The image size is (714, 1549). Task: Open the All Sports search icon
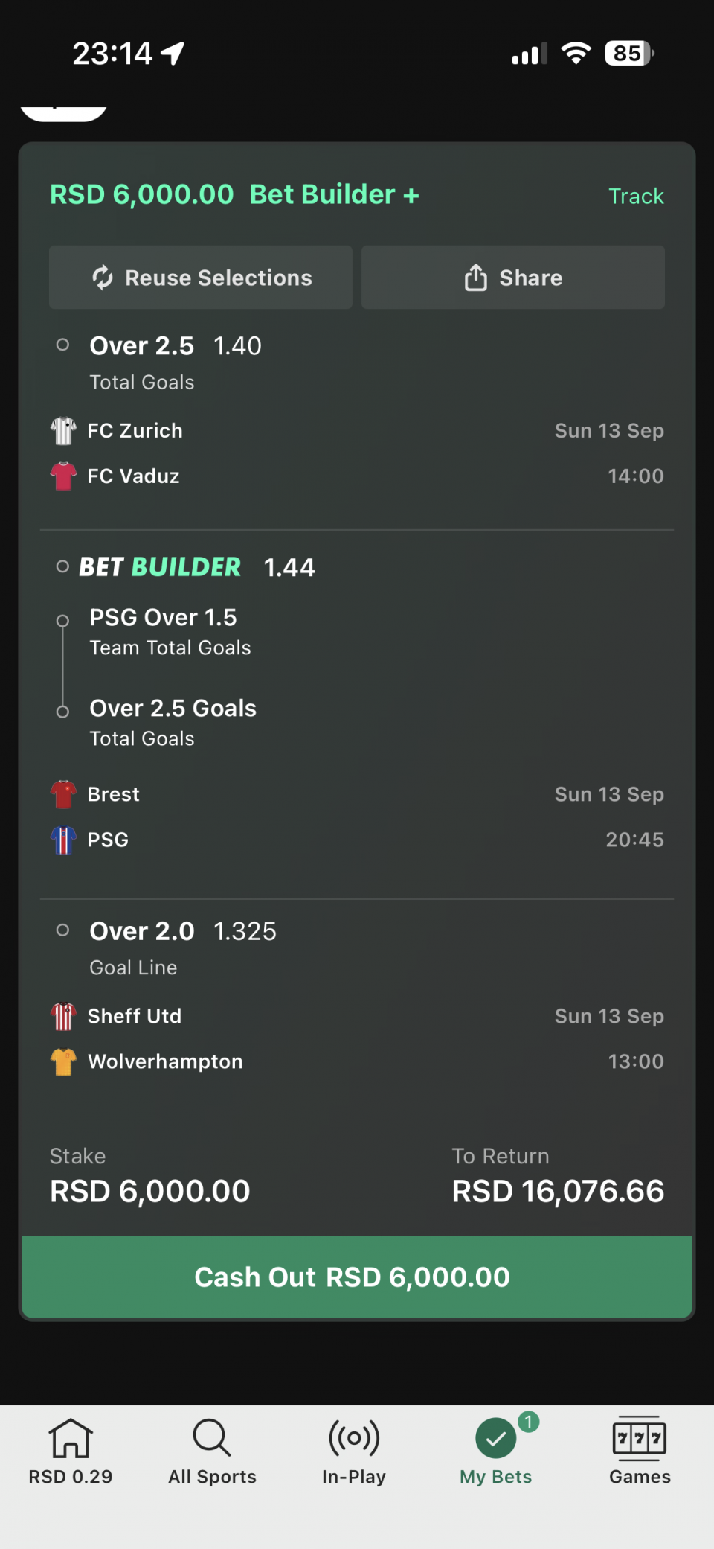[x=212, y=1437]
